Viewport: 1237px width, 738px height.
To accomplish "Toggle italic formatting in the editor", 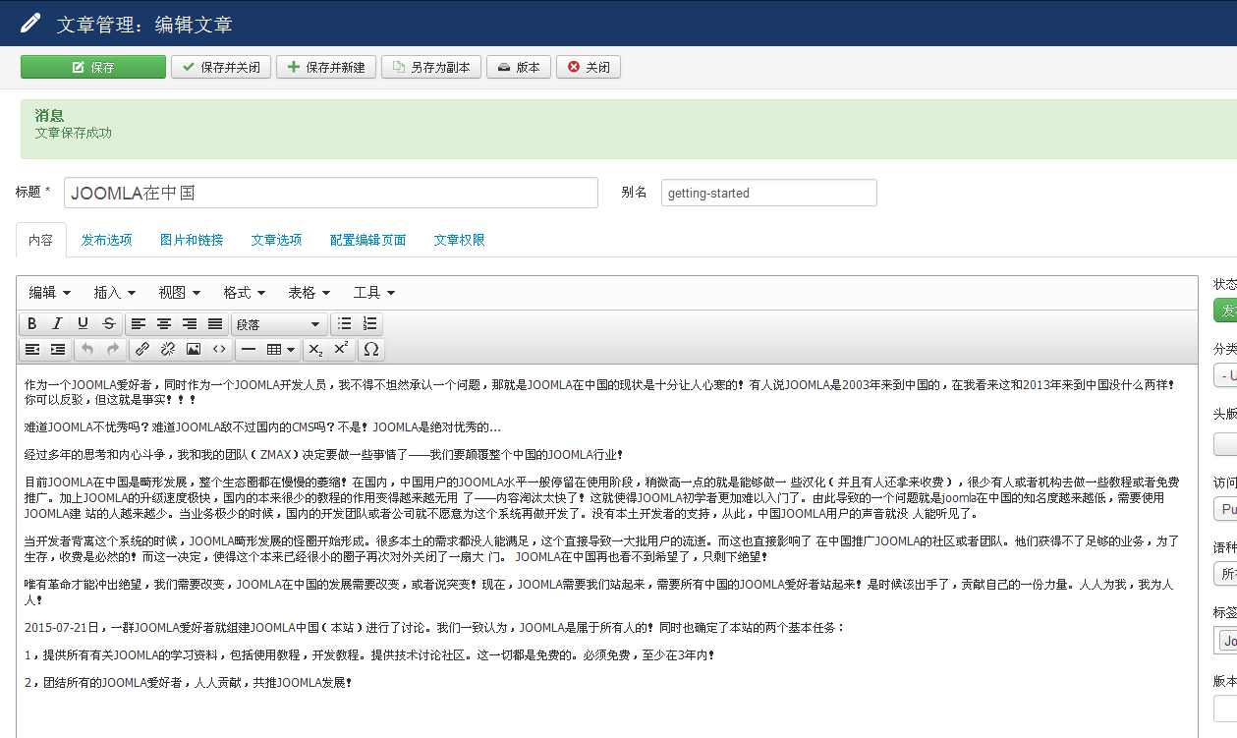I will (x=58, y=324).
